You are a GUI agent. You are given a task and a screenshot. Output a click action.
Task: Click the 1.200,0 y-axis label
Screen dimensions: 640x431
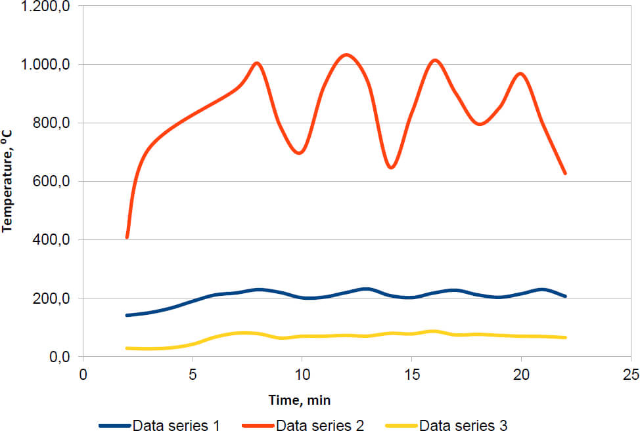pos(47,6)
